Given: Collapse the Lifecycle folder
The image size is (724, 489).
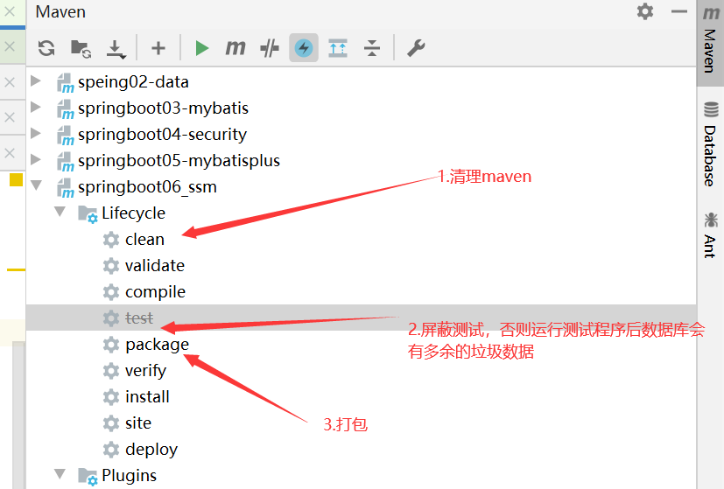Looking at the screenshot, I should [60, 212].
